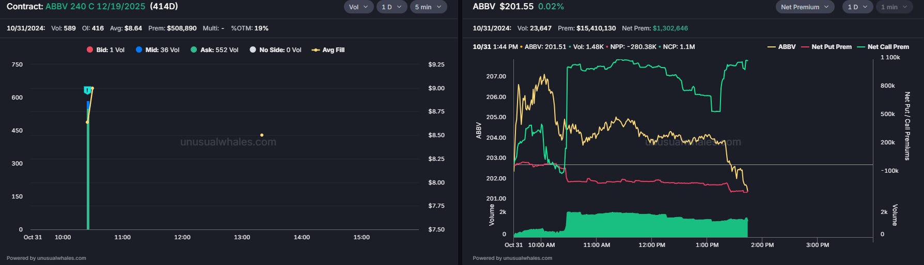Toggle the Avg Fill legend series
924x265 pixels.
tap(328, 50)
